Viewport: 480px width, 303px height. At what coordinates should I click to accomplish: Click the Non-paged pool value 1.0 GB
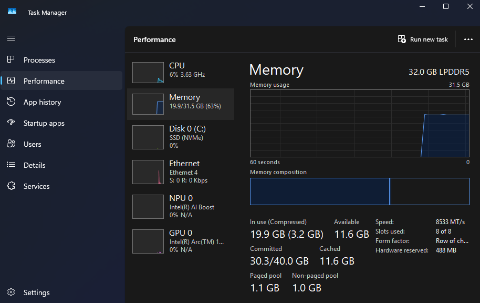[307, 288]
